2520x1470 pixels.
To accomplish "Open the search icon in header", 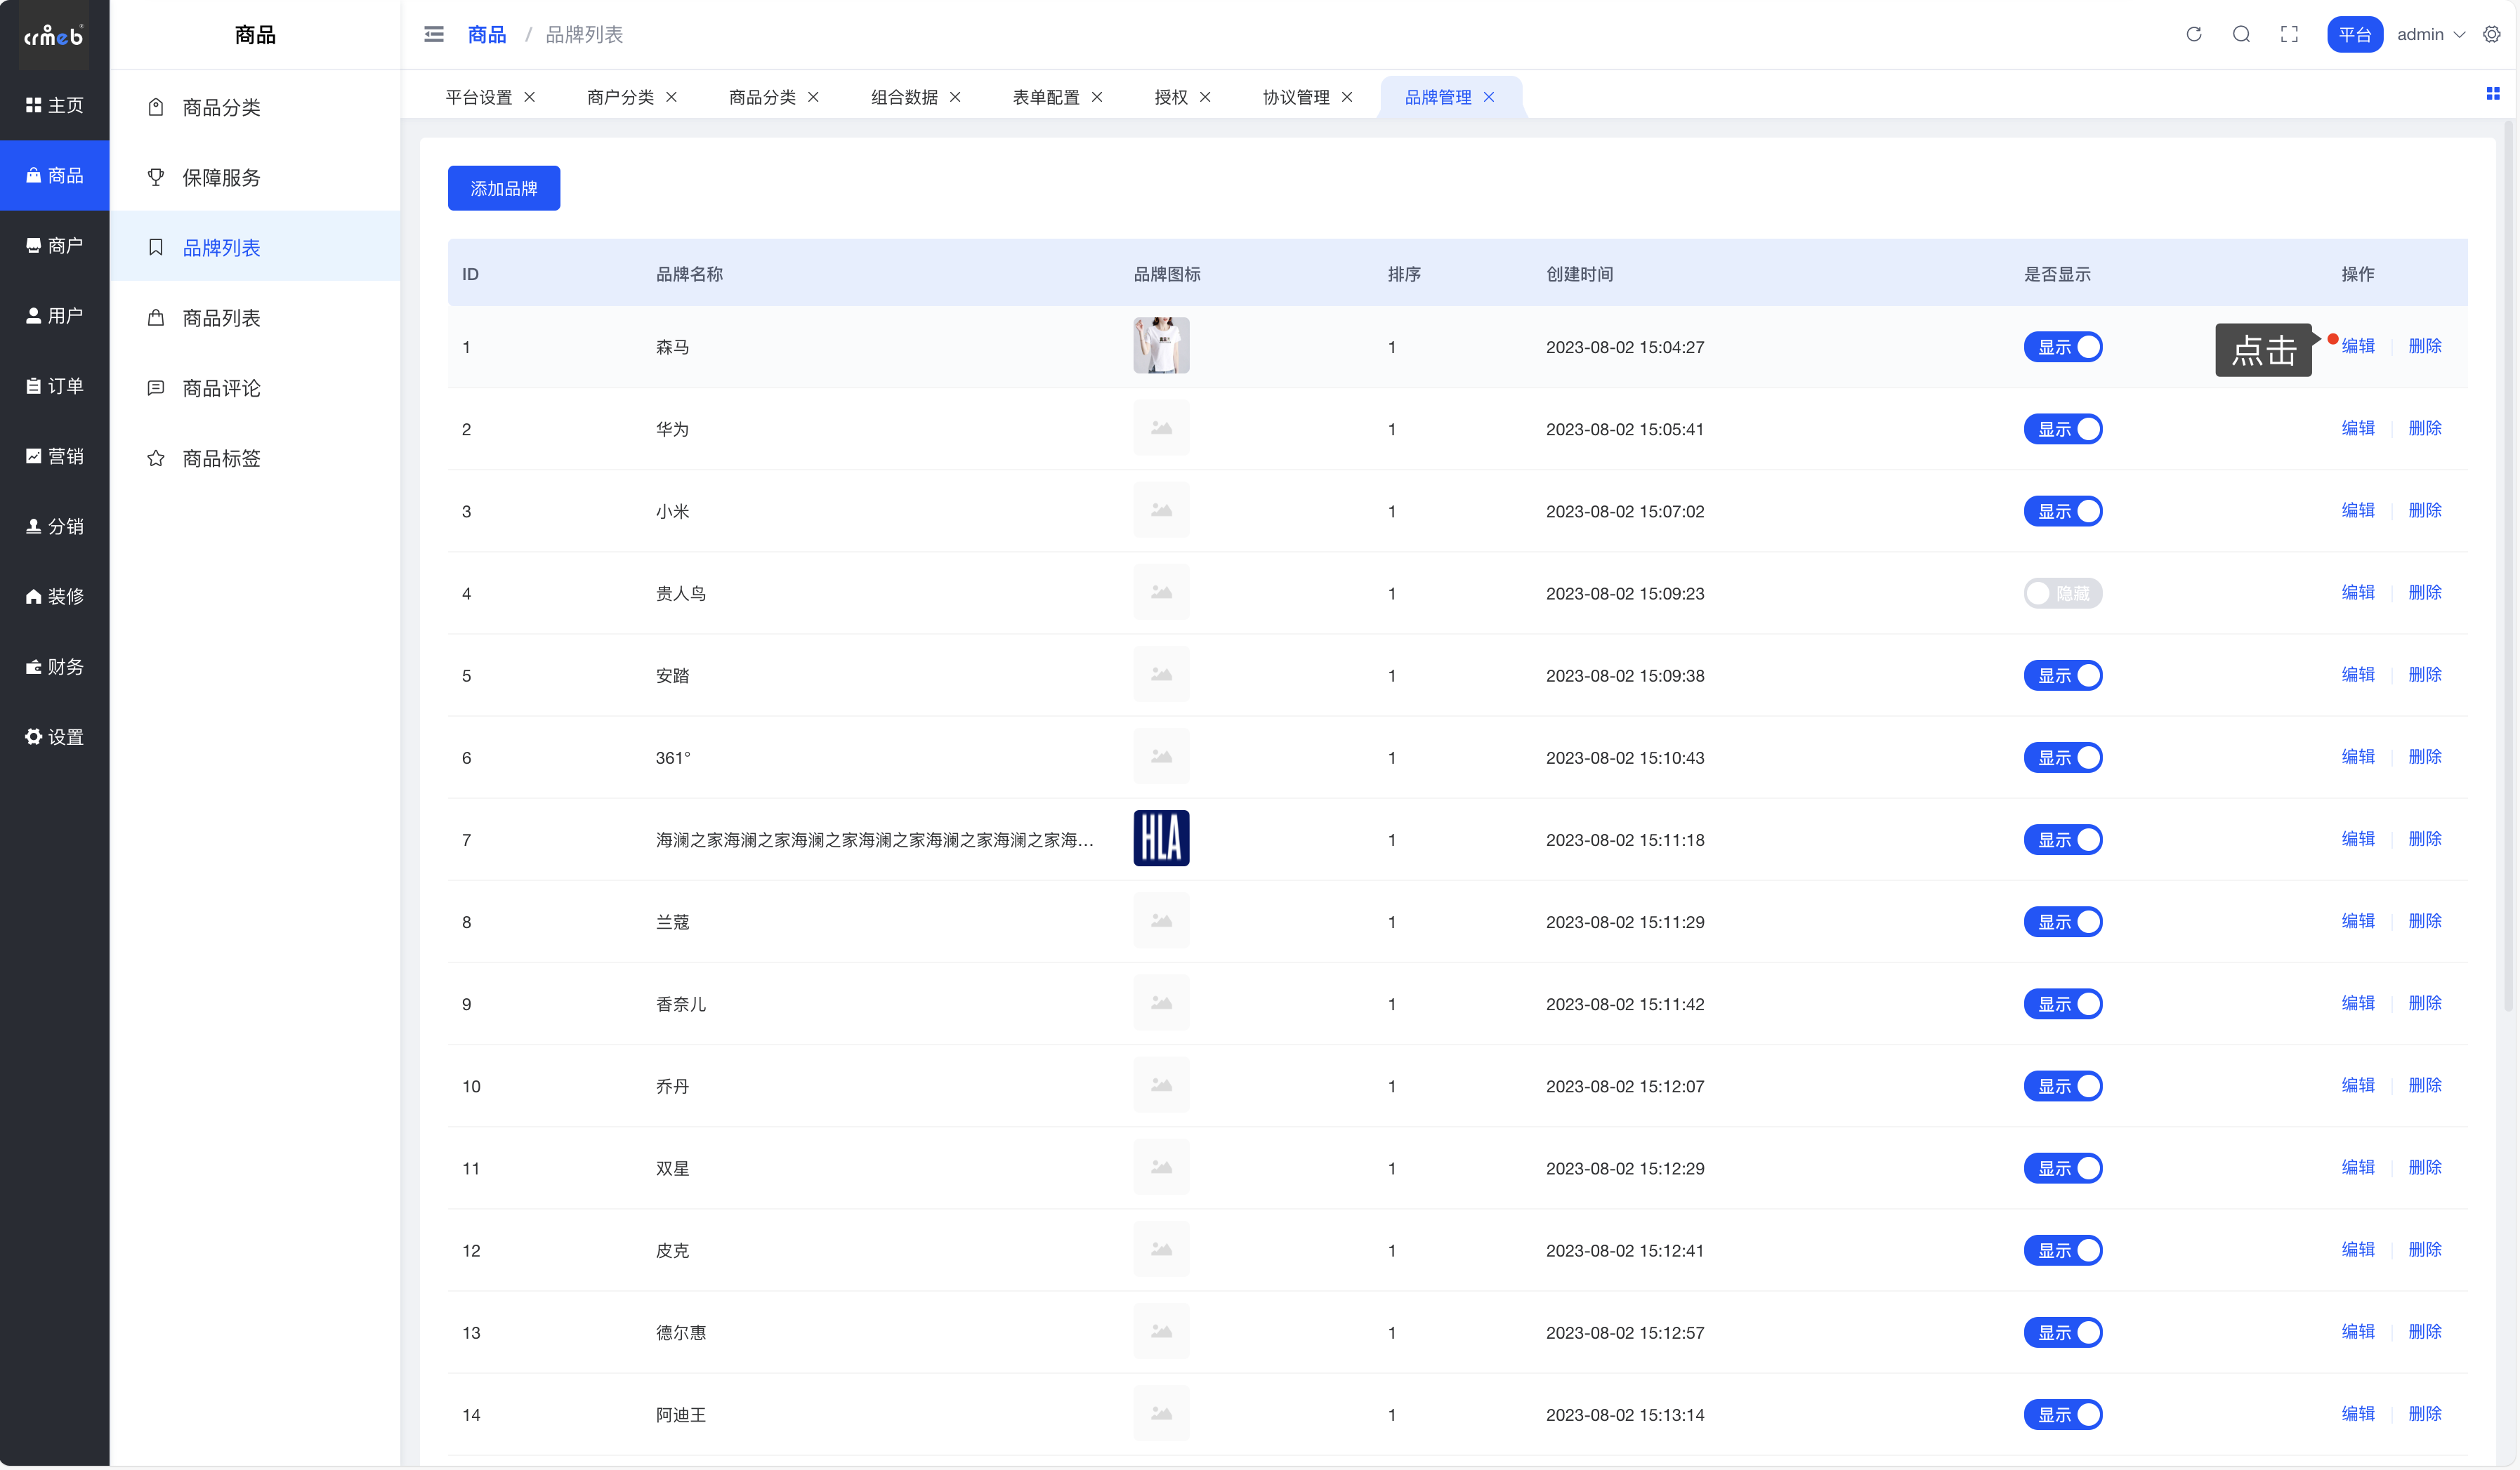I will (2241, 34).
